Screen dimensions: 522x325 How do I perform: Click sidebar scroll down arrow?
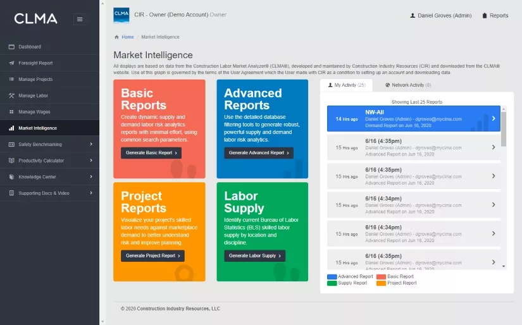(103, 321)
